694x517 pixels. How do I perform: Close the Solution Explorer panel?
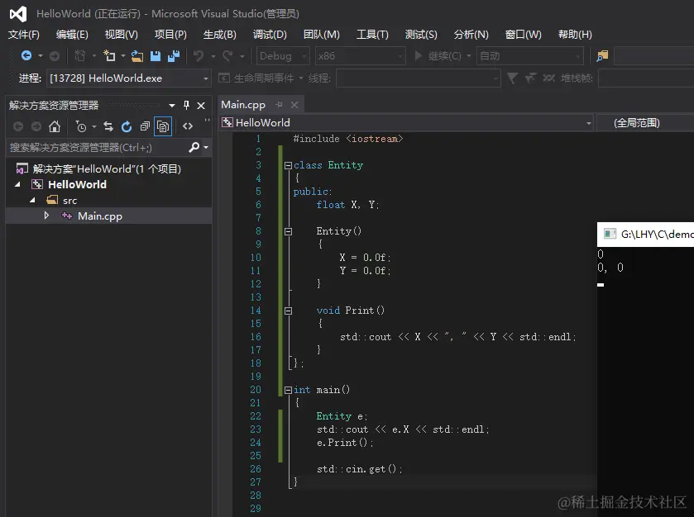click(201, 105)
